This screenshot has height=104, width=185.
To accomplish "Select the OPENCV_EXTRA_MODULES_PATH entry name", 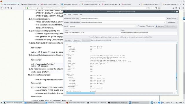I will click(74, 32).
